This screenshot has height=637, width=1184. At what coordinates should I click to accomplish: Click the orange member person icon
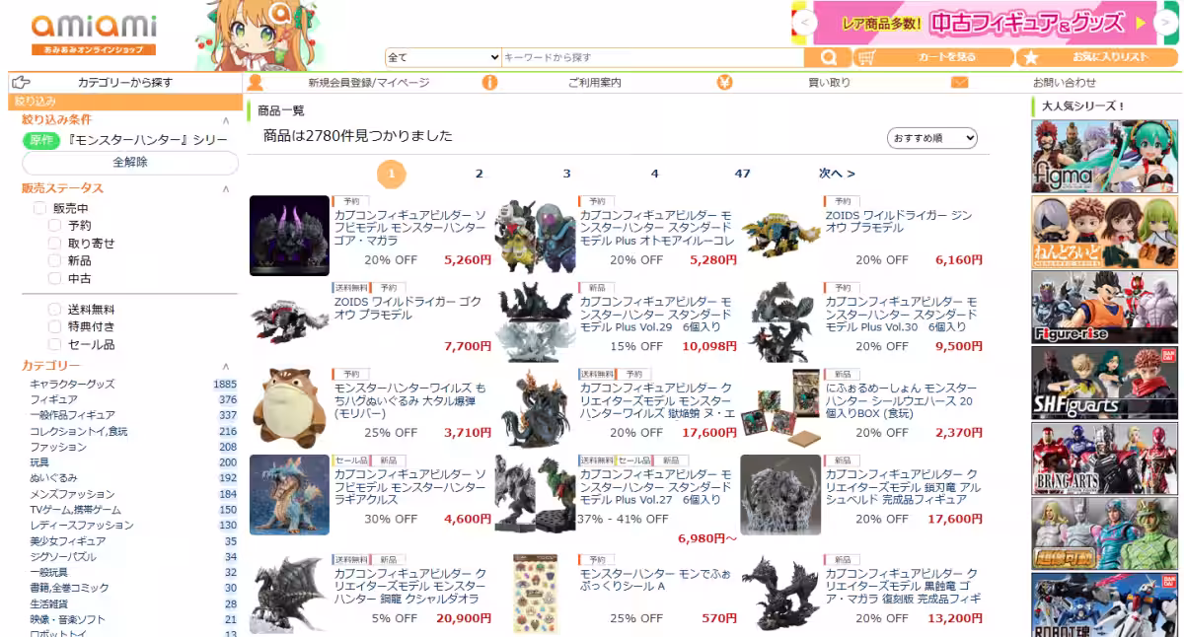255,83
